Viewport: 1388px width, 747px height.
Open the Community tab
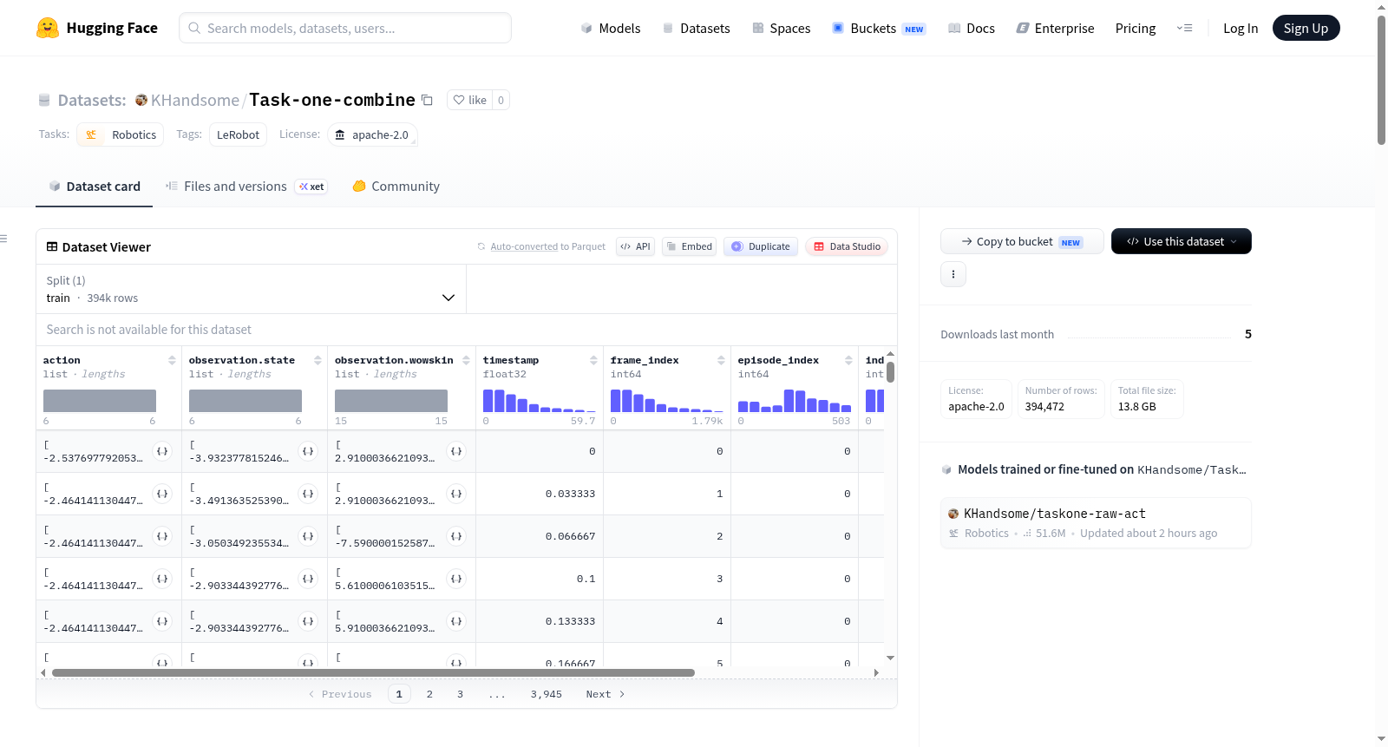pos(396,186)
